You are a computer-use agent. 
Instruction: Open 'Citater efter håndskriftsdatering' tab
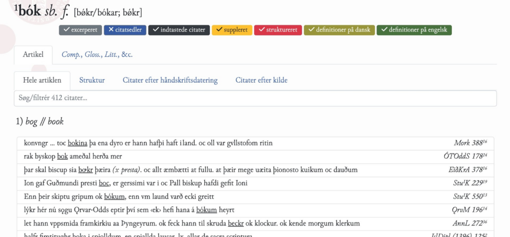point(170,80)
